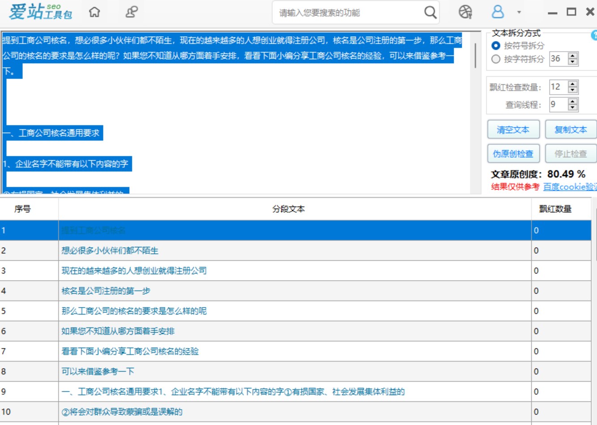Start the 伪原创检查 check

[513, 154]
